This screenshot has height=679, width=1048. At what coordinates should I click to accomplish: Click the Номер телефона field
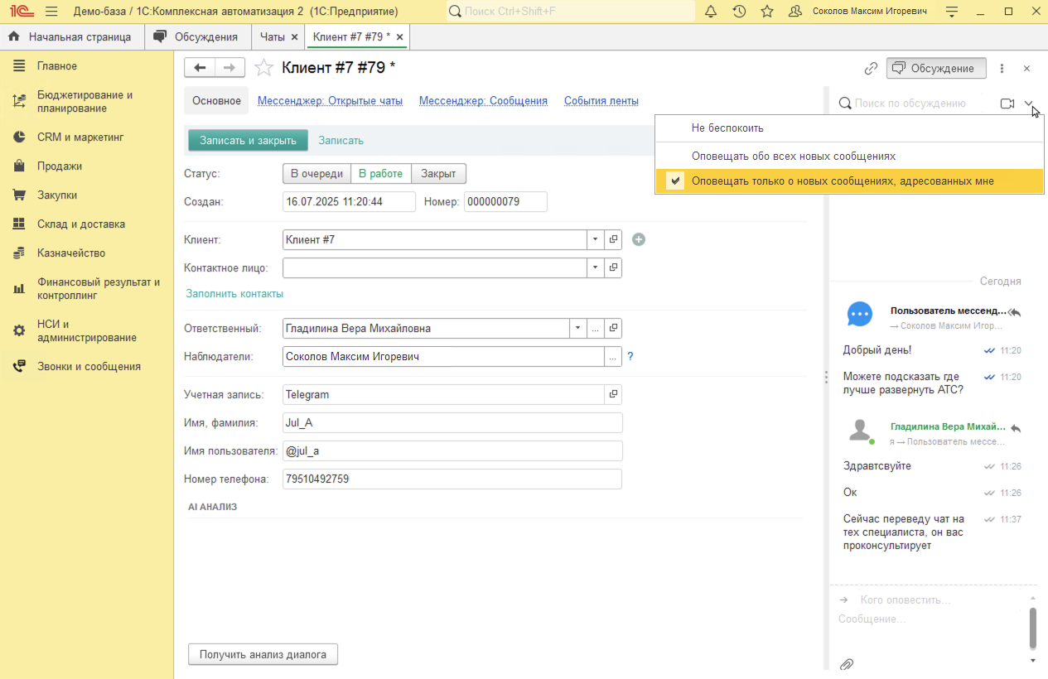452,479
